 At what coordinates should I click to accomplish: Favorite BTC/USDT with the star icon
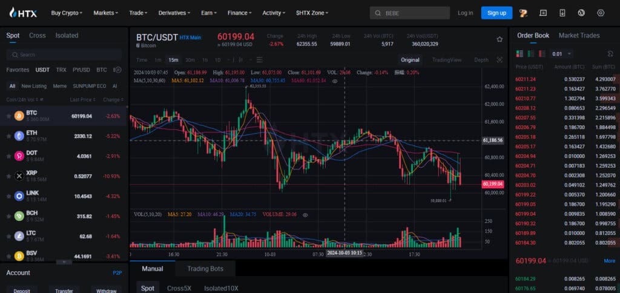pyautogui.click(x=500, y=39)
